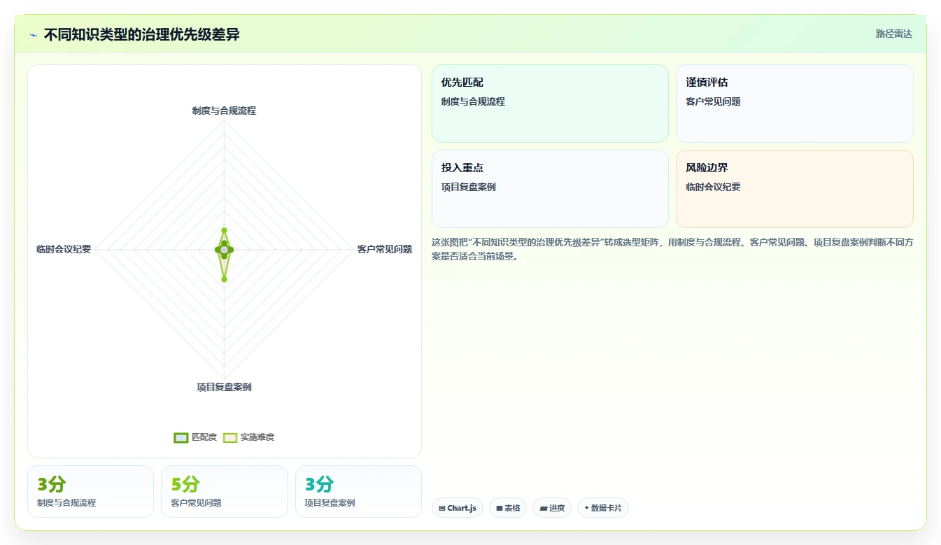Click the bottom radar data point
941x545 pixels.
click(224, 279)
